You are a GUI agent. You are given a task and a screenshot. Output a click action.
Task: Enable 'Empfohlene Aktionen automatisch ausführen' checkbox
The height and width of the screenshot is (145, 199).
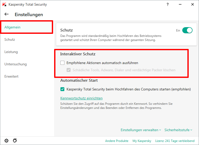coord(62,63)
